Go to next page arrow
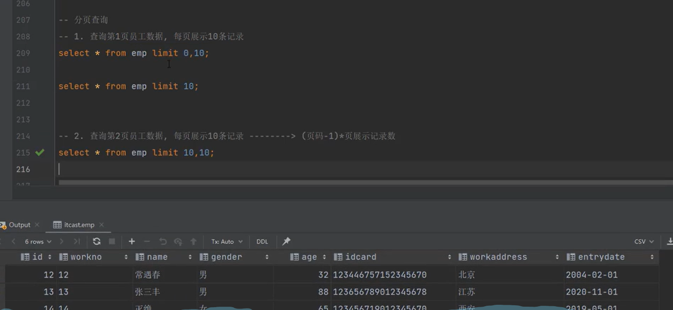 [x=62, y=241]
